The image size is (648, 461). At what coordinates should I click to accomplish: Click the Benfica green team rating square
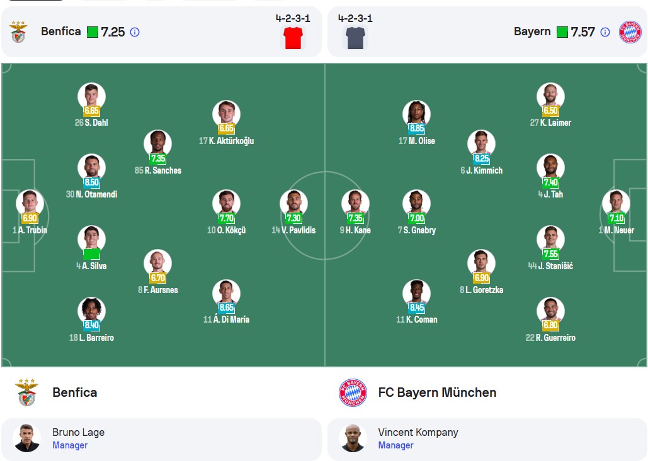click(93, 32)
